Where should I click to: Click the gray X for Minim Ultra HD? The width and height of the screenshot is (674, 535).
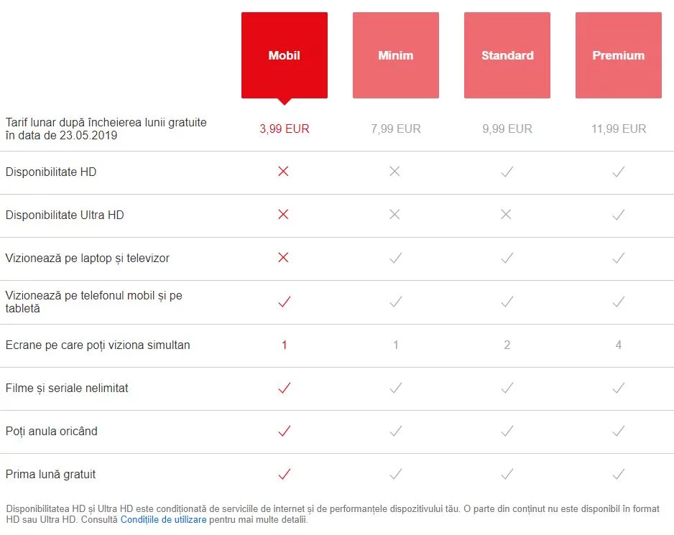click(x=394, y=215)
